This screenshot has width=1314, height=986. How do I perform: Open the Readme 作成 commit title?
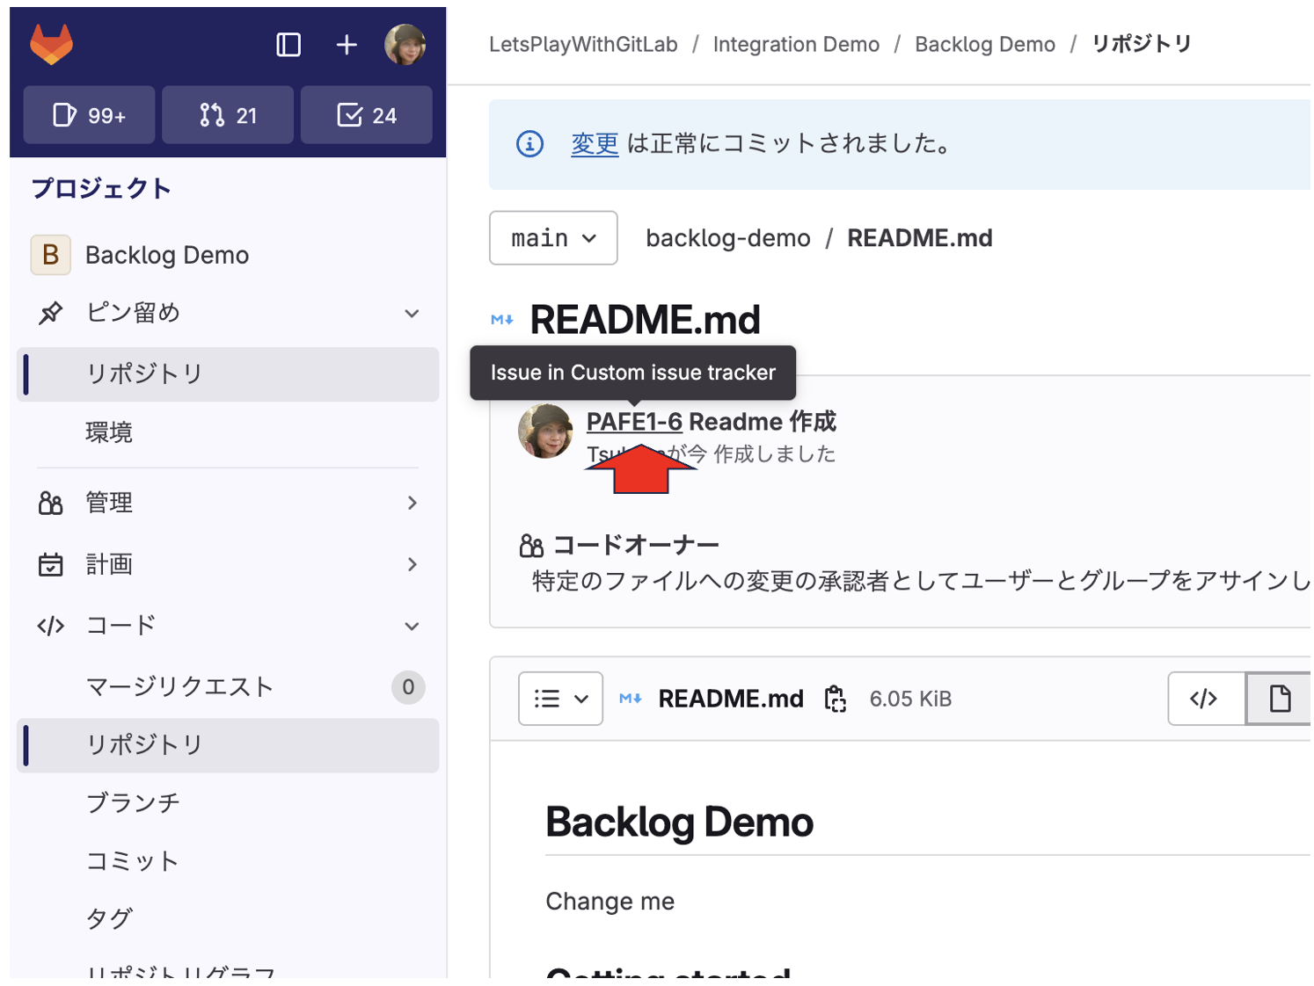click(762, 422)
